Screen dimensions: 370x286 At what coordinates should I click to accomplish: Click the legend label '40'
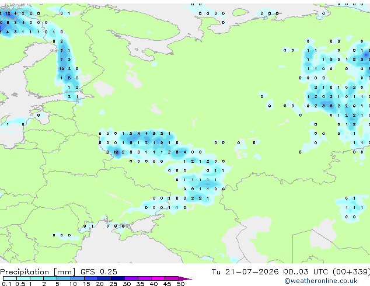153,284
